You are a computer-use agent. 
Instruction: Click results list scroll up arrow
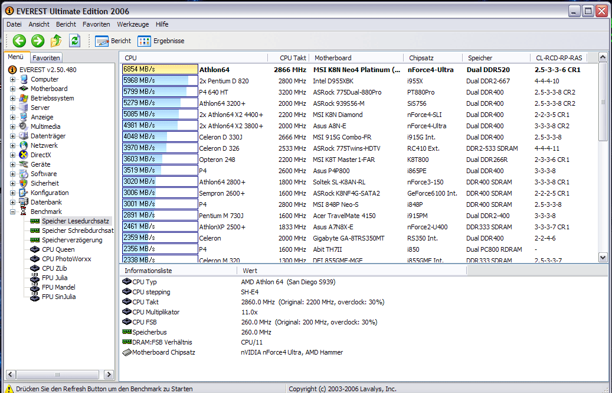pos(603,57)
